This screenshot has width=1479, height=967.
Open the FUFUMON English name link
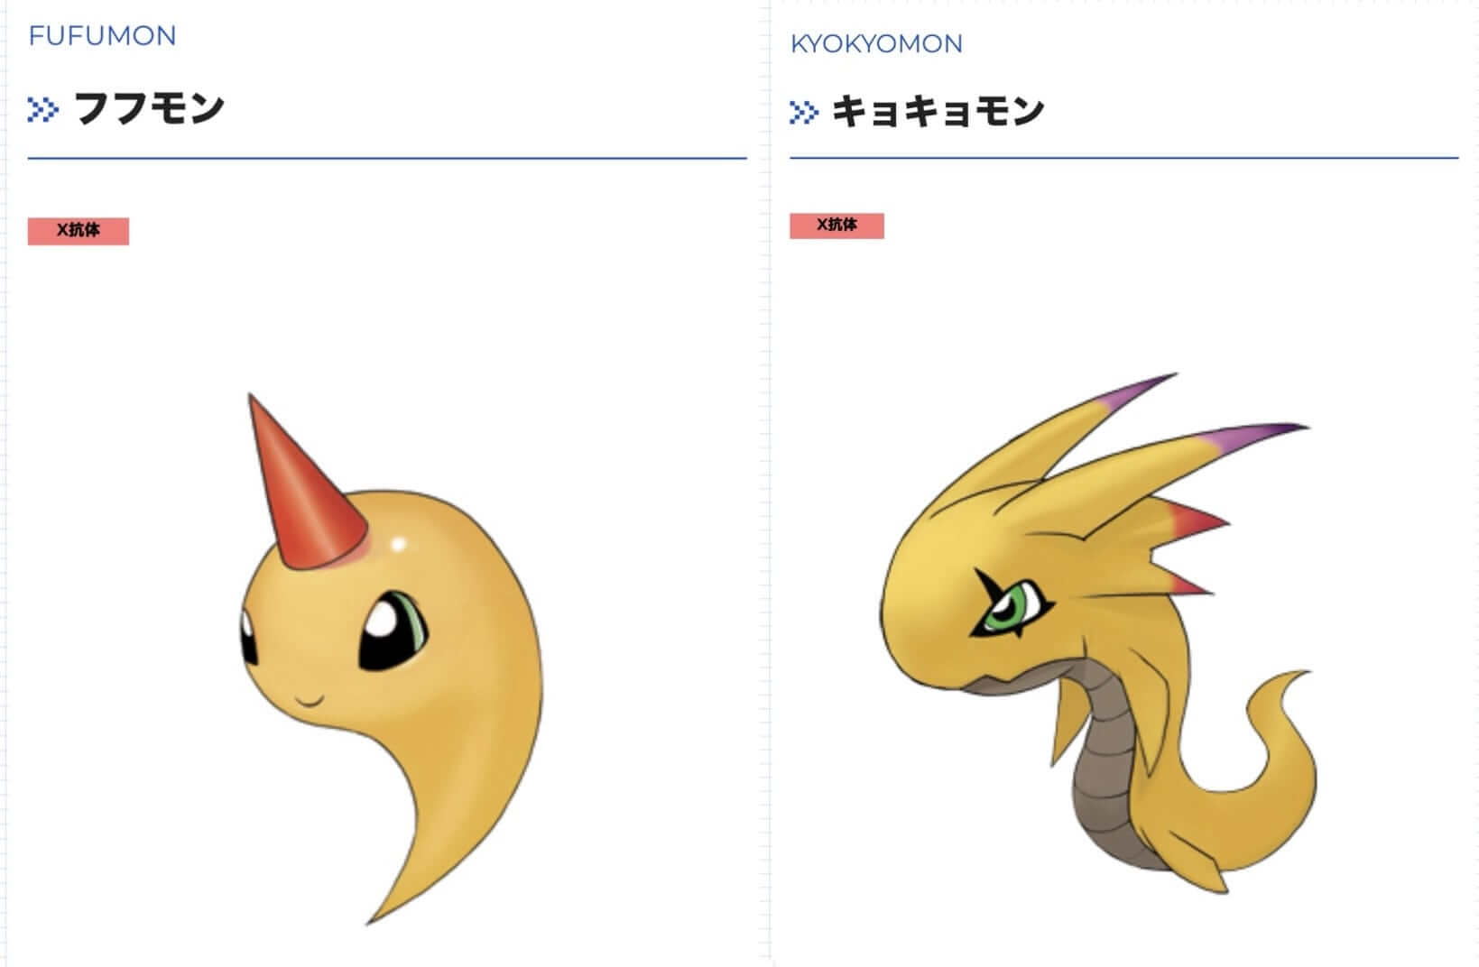[102, 36]
